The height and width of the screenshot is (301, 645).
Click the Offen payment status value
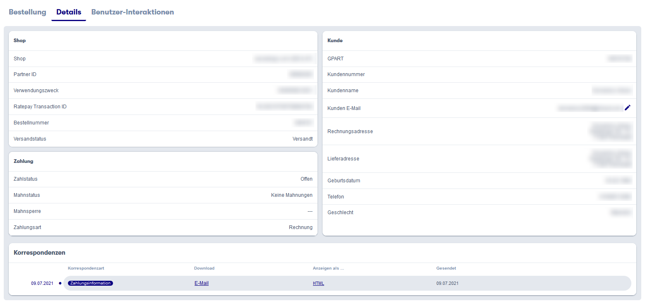click(x=306, y=179)
